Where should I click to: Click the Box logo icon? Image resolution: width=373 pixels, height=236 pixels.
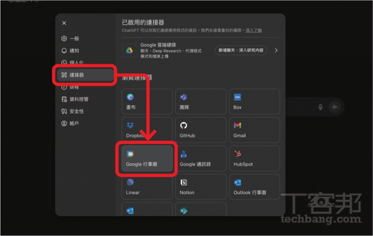coord(237,97)
